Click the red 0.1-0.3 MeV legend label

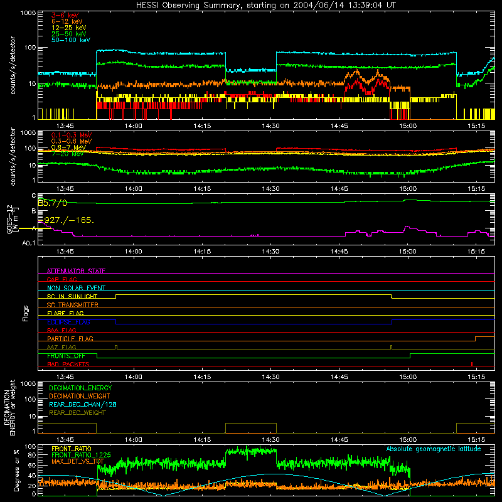point(72,135)
